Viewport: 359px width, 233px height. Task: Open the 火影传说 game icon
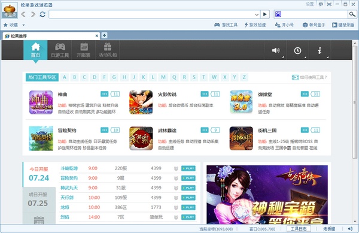point(141,102)
